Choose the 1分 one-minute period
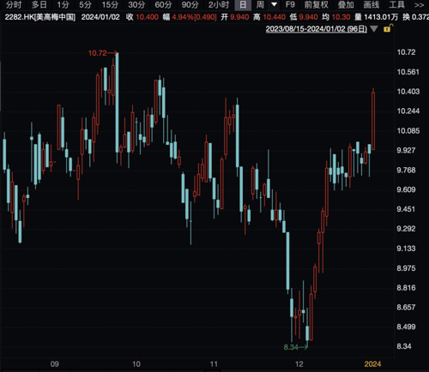Image resolution: width=429 pixels, height=372 pixels. (x=63, y=5)
